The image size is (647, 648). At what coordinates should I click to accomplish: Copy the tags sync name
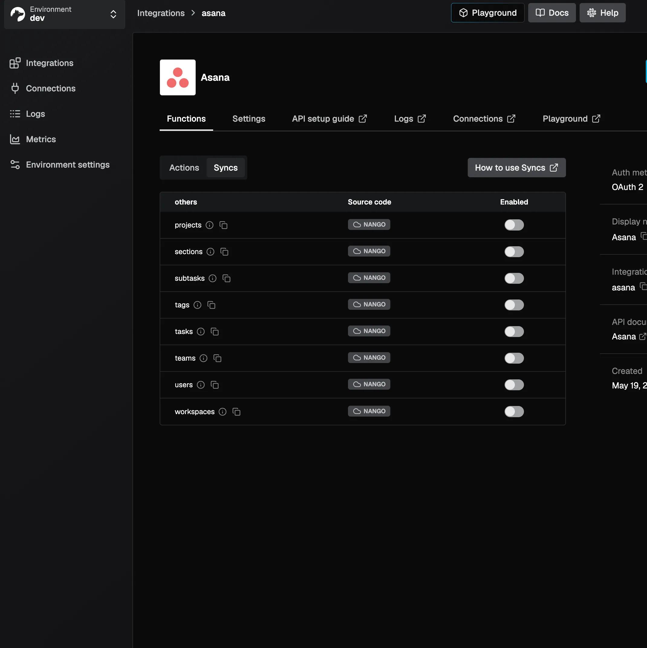tap(211, 305)
